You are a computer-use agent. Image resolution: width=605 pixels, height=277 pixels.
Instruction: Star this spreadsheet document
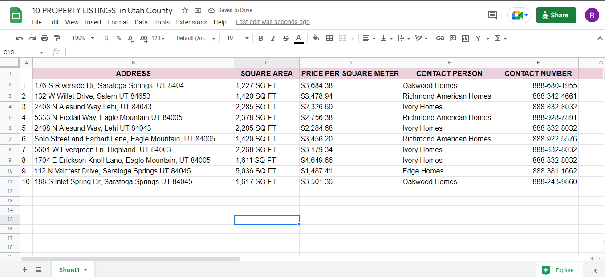(x=185, y=10)
